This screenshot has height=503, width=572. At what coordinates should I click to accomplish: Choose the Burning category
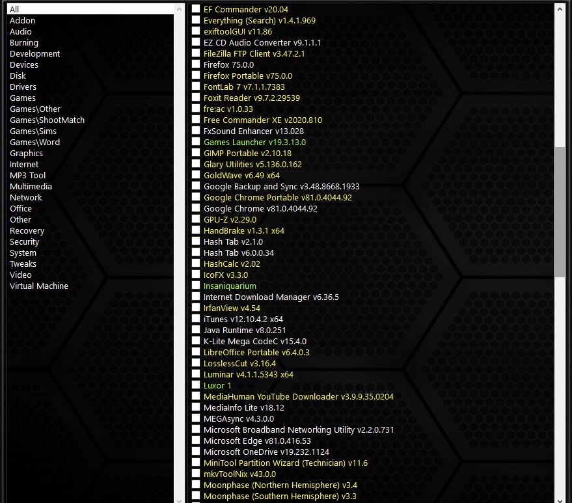(x=23, y=43)
